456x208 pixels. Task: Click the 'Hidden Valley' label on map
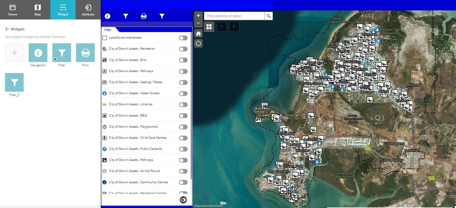[392, 160]
